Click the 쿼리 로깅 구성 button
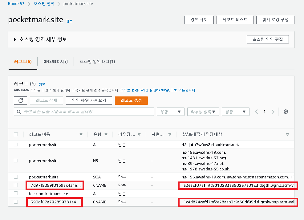The image size is (304, 220). (x=275, y=20)
